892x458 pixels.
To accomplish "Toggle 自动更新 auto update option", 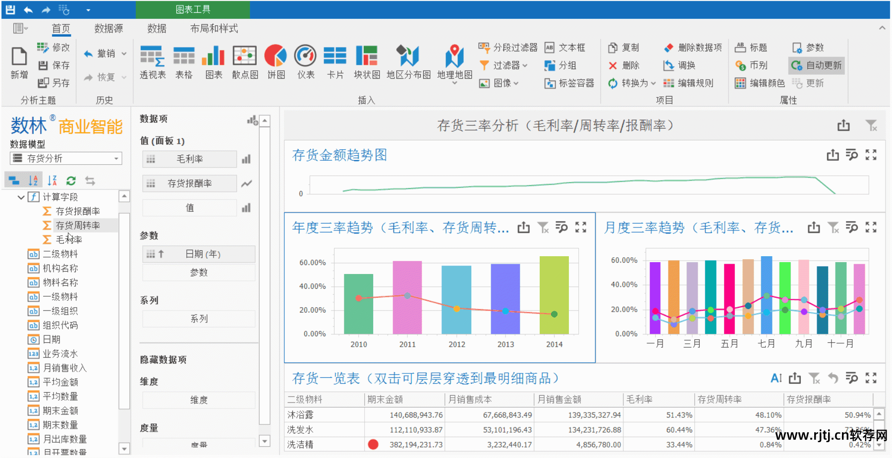I will click(816, 65).
